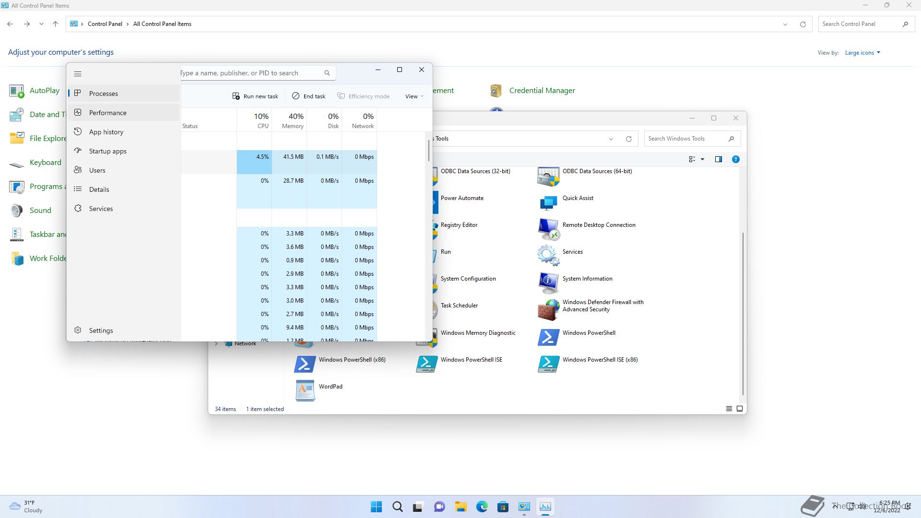The width and height of the screenshot is (921, 518).
Task: Go to Startup apps in Task Manager
Action: pyautogui.click(x=124, y=151)
